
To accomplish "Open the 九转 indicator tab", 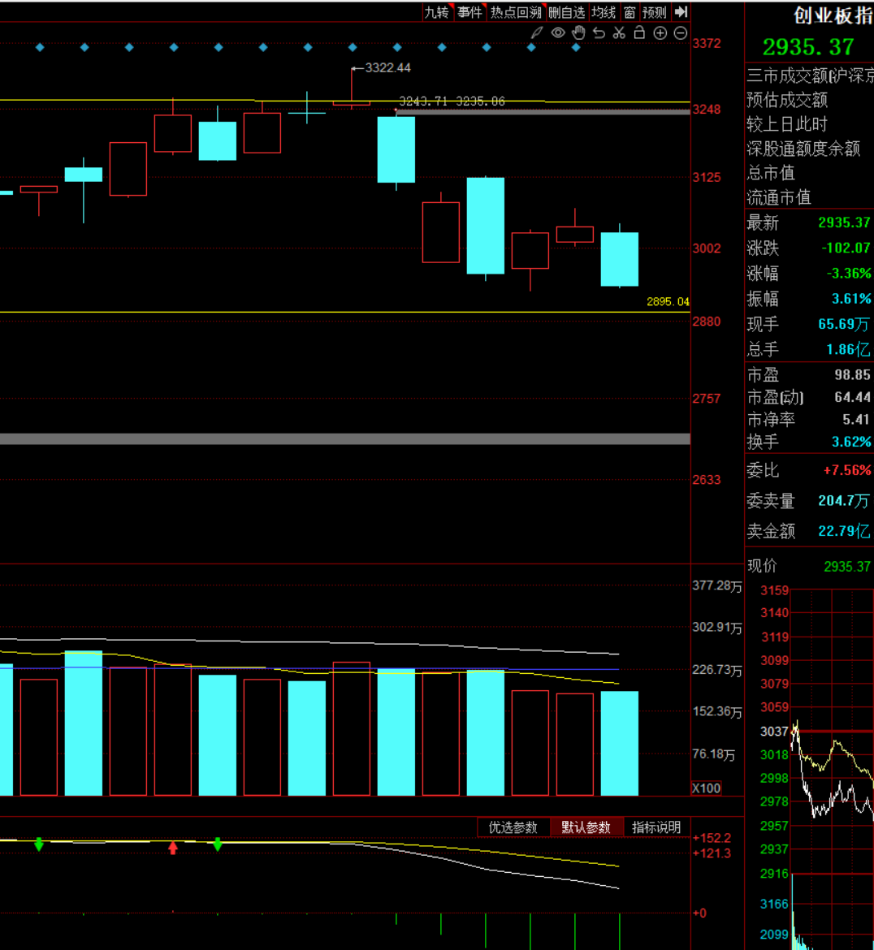I will (437, 12).
